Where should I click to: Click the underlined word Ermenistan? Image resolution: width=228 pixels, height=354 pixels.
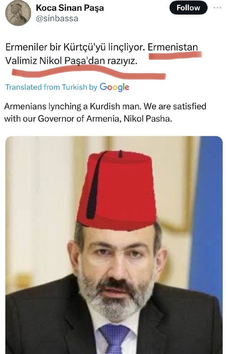(x=173, y=47)
